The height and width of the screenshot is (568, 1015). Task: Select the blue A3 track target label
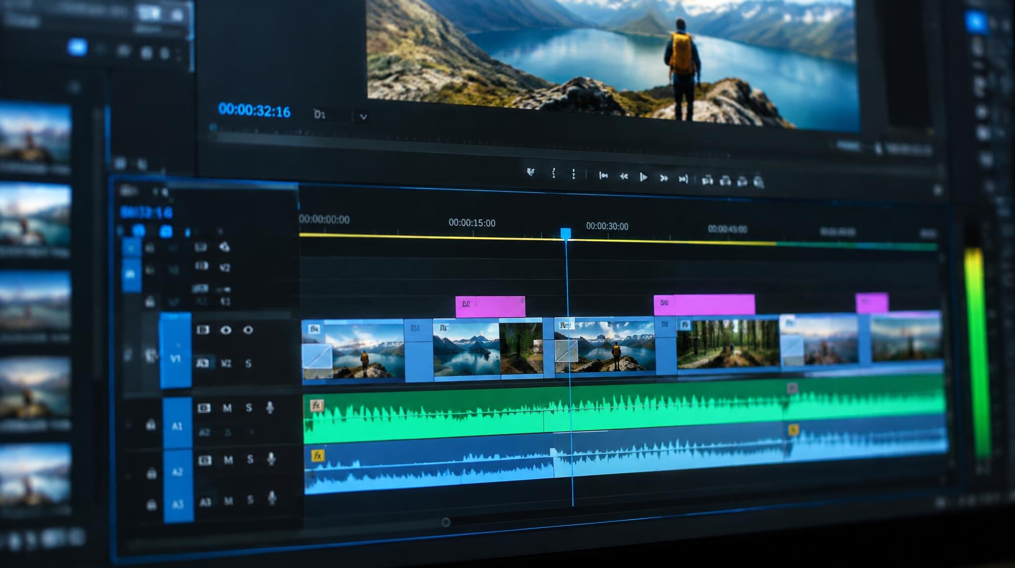178,505
